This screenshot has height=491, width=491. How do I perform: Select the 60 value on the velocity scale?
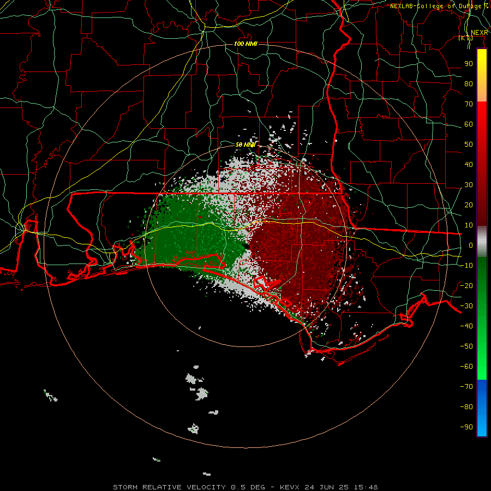[x=469, y=124]
